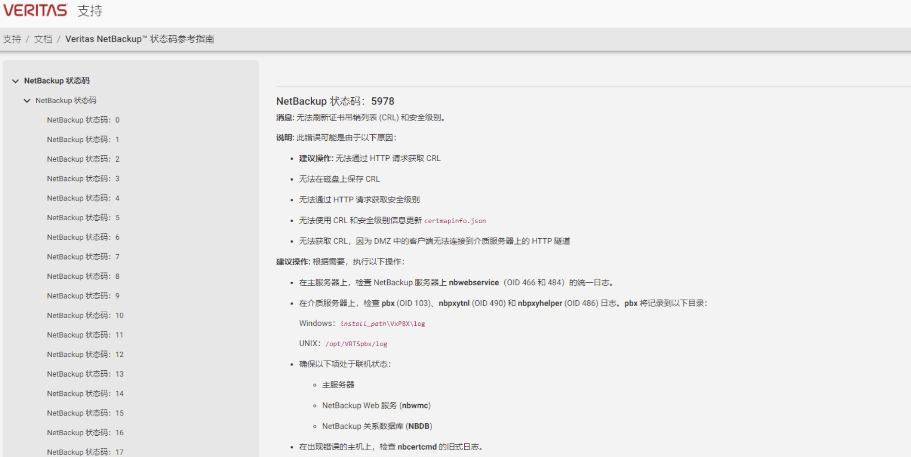Open NetBackup 状态码: 12
Image resolution: width=911 pixels, height=457 pixels.
[x=85, y=354]
